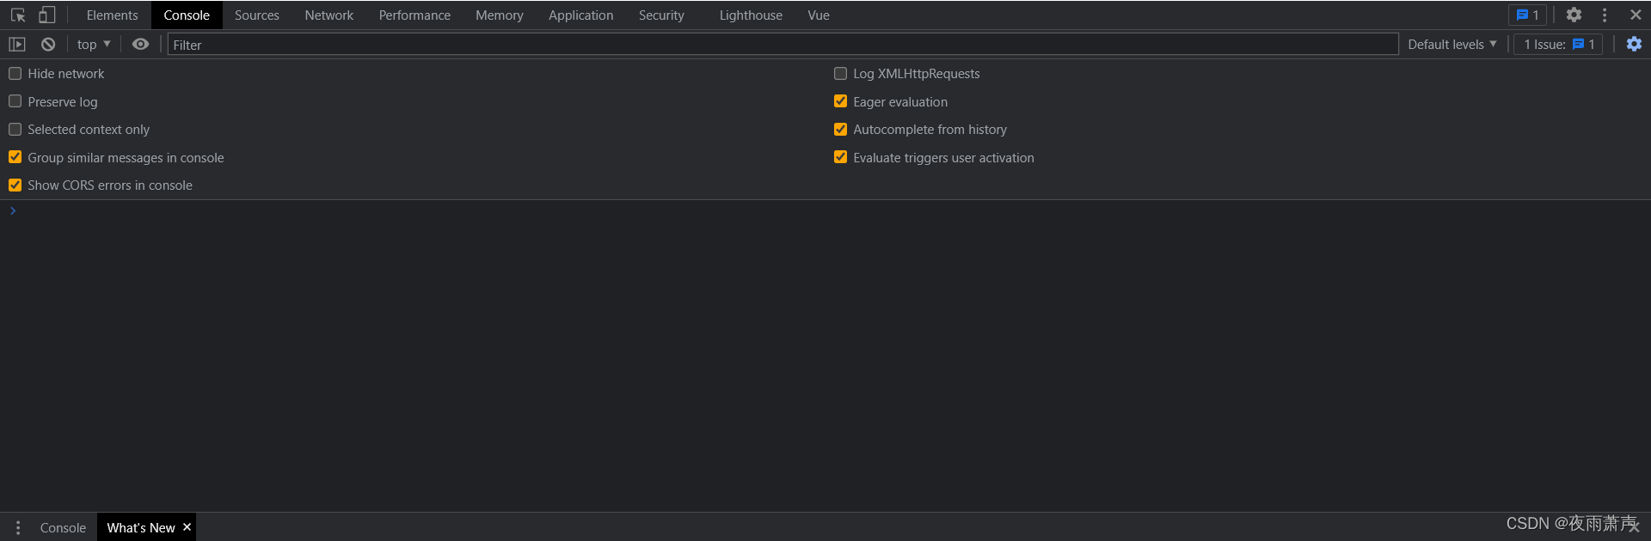Open the drawer three-dot menu
Image resolution: width=1651 pixels, height=541 pixels.
(x=18, y=528)
